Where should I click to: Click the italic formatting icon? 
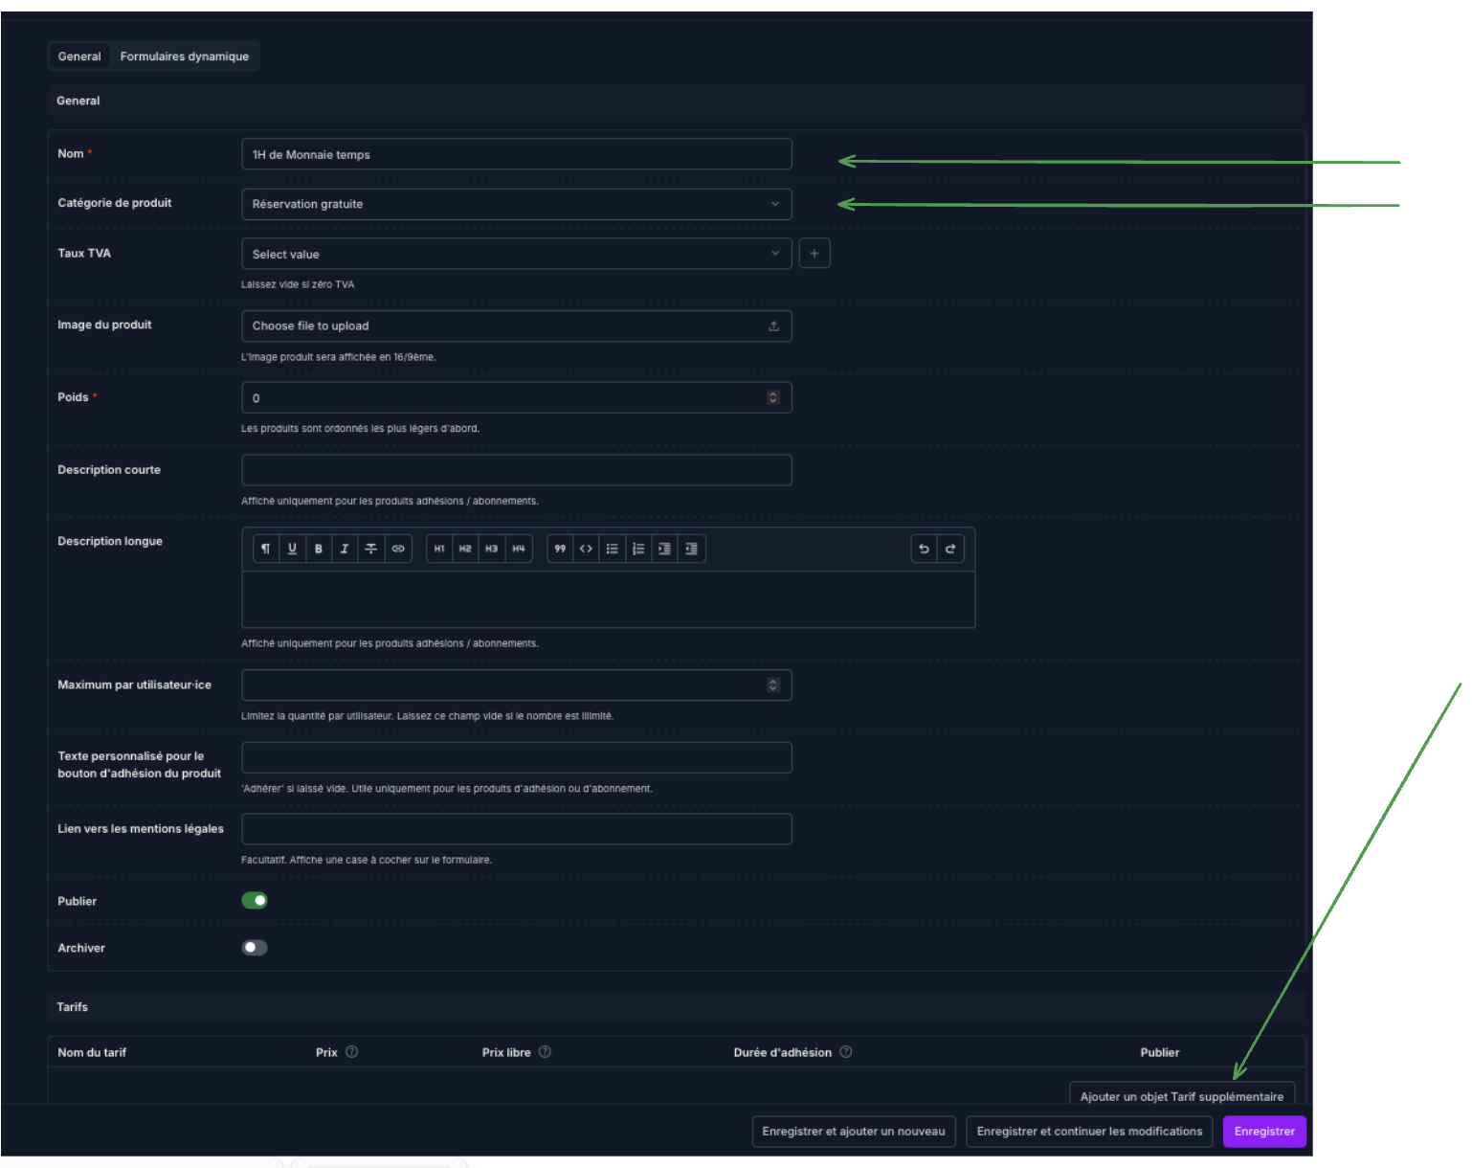click(x=345, y=549)
